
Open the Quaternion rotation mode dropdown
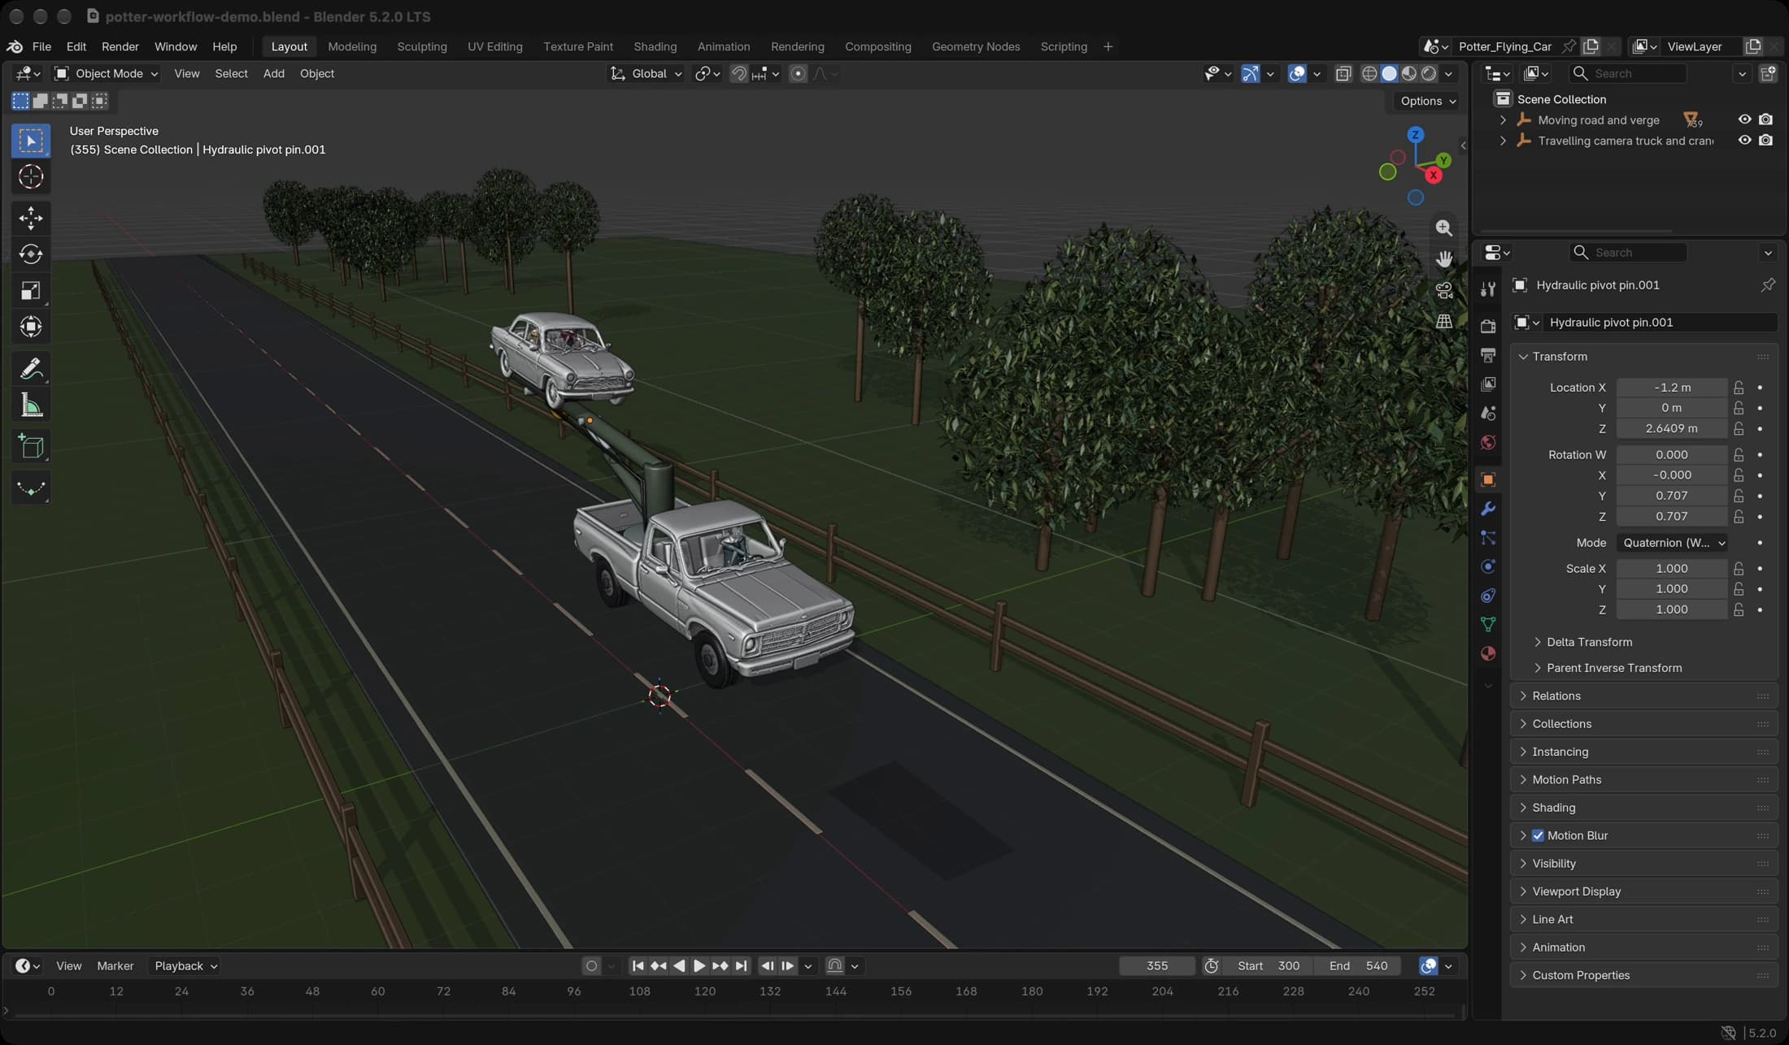tap(1673, 543)
